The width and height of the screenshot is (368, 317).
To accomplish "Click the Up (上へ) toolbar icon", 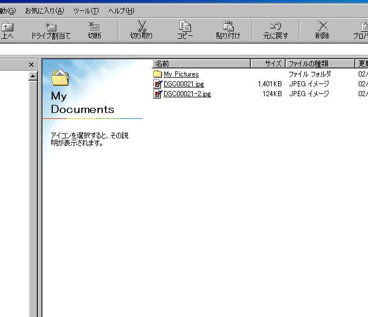I will 8,27.
